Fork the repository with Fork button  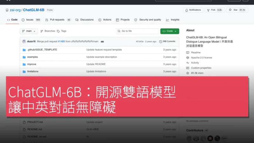coord(215,10)
